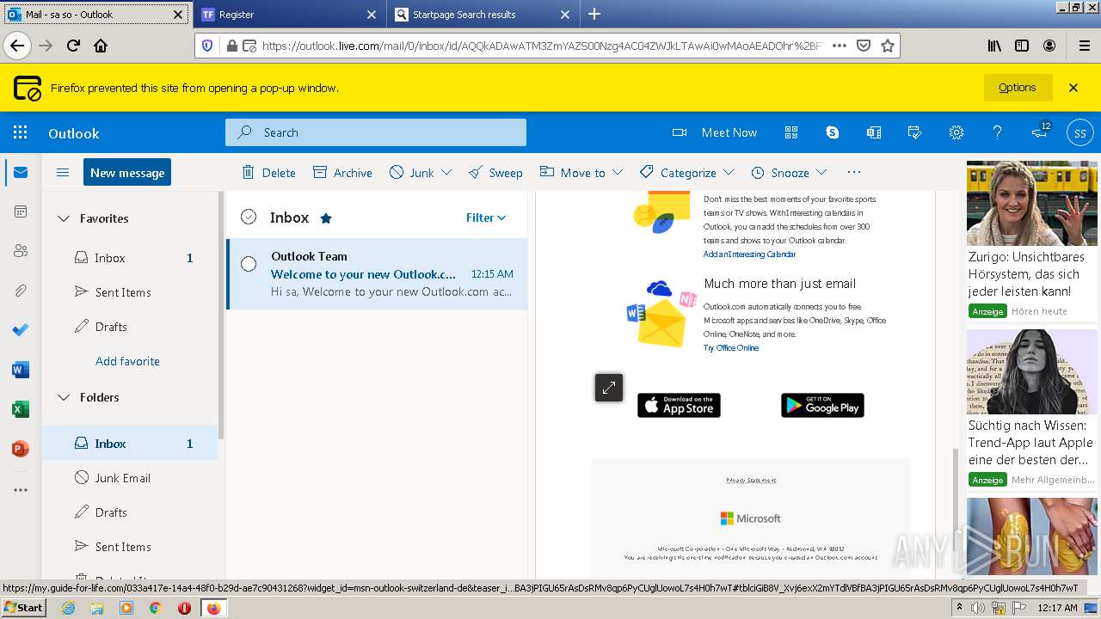Open the Junk Email folder

tap(131, 478)
